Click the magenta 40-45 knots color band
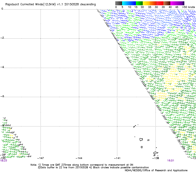Screen dimensions: 196x172 coord(174,3)
